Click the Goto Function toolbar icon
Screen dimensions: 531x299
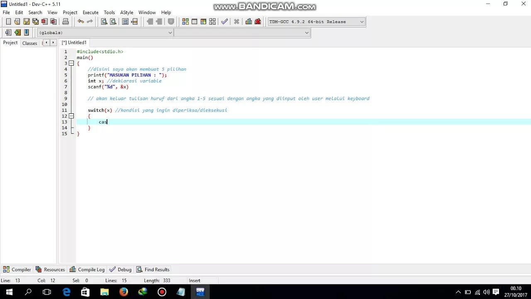pyautogui.click(x=125, y=22)
